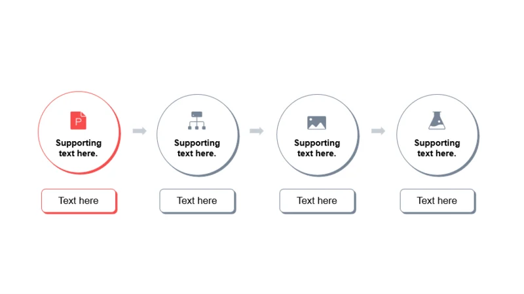Click the third gray circle's shadow edge
The height and width of the screenshot is (294, 524).
tap(352, 160)
